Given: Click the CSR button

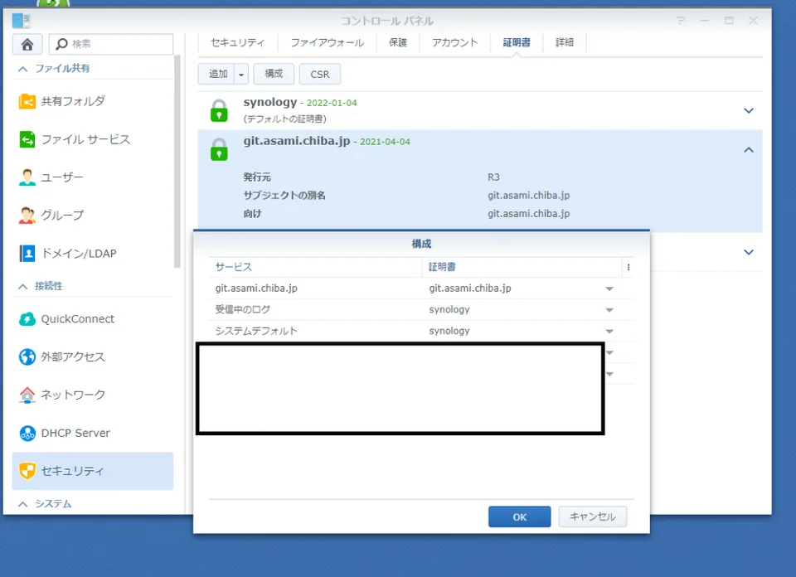Looking at the screenshot, I should 320,74.
